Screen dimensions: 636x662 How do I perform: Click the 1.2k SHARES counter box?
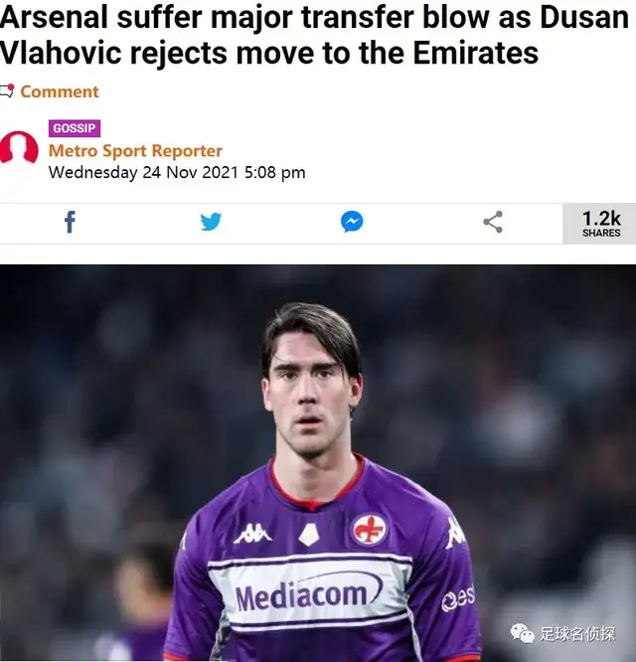click(599, 224)
